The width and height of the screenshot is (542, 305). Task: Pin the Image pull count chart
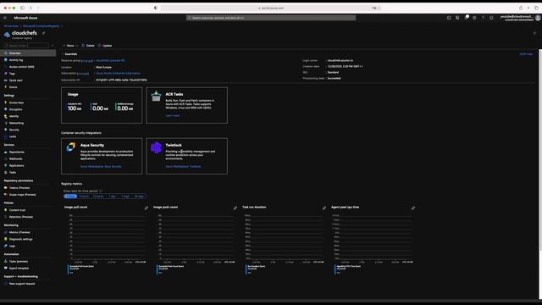147,208
